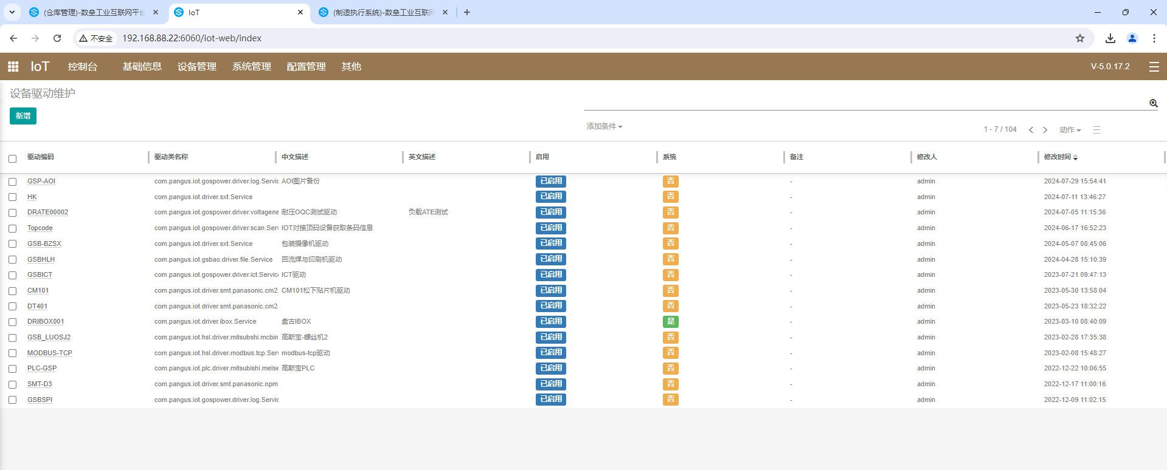1167x470 pixels.
Task: Check the DRIBOX001 row checkbox
Action: 12,322
